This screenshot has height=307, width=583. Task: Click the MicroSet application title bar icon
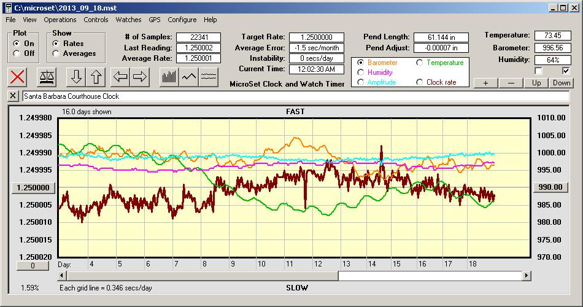point(8,8)
